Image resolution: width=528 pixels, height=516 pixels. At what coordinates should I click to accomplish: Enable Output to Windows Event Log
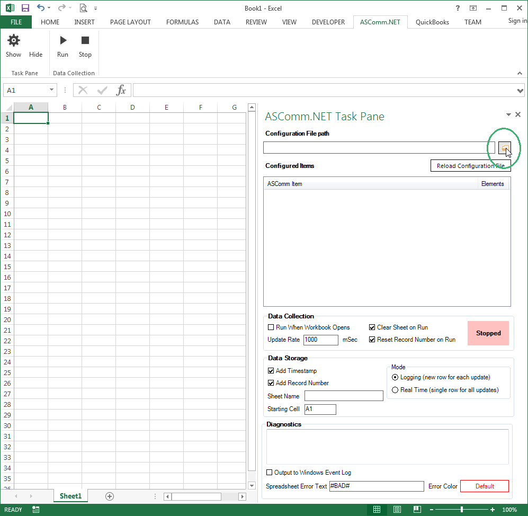pyautogui.click(x=270, y=472)
